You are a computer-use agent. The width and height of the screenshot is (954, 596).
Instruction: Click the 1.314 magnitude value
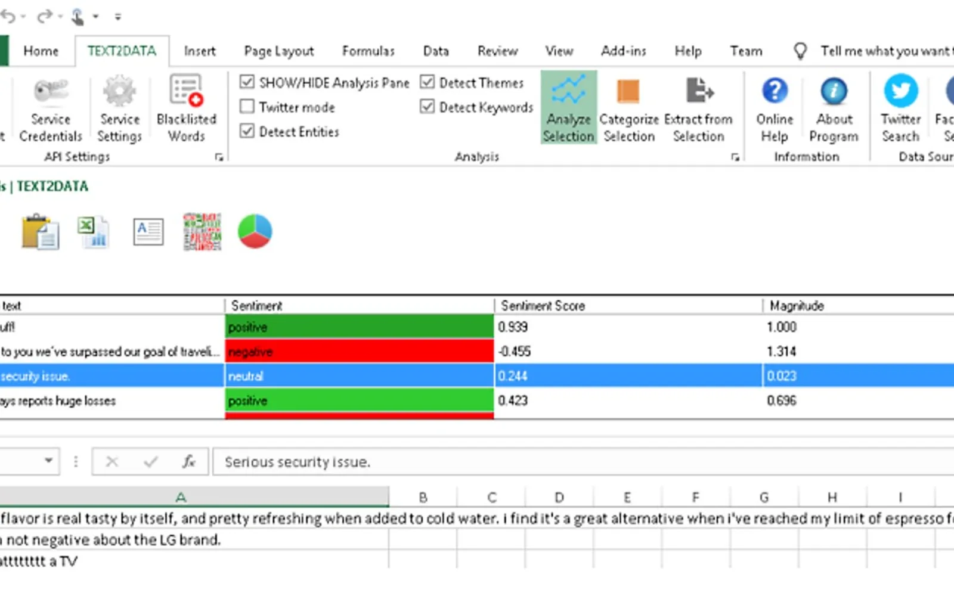(781, 352)
